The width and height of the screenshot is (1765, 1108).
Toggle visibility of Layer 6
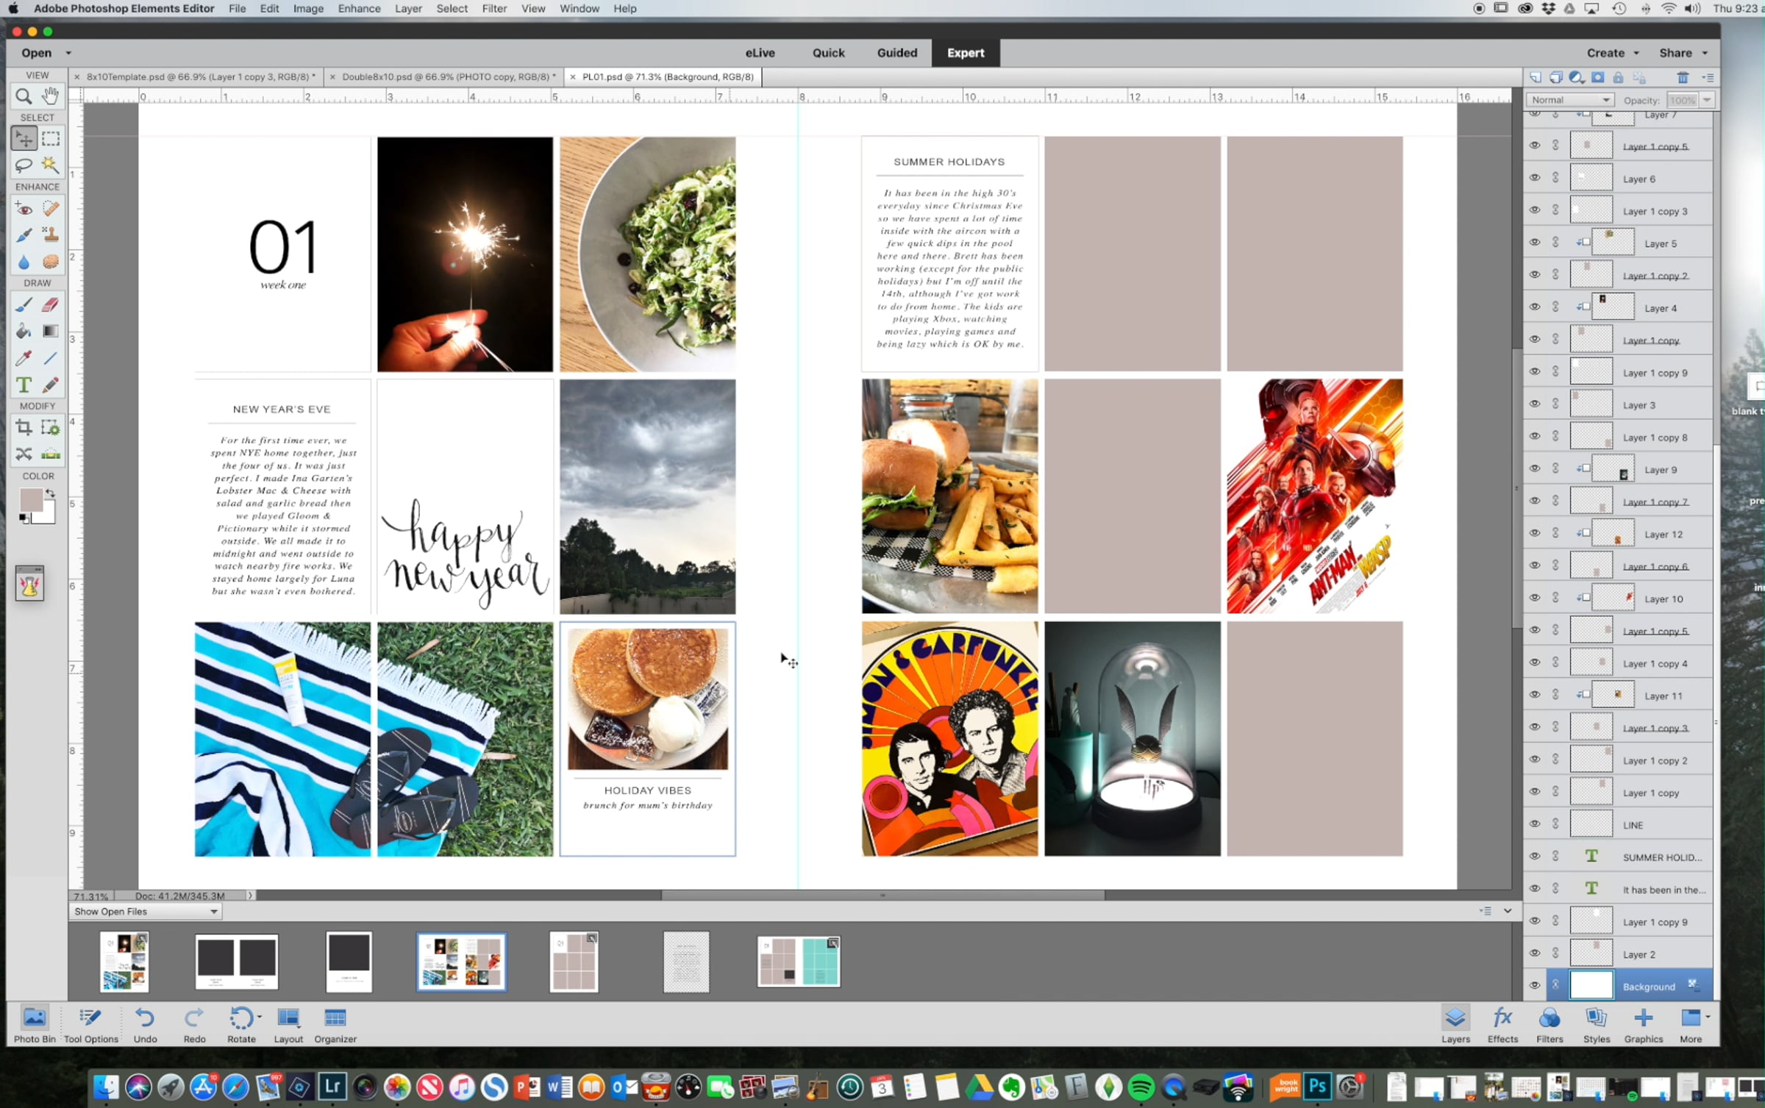click(1535, 179)
